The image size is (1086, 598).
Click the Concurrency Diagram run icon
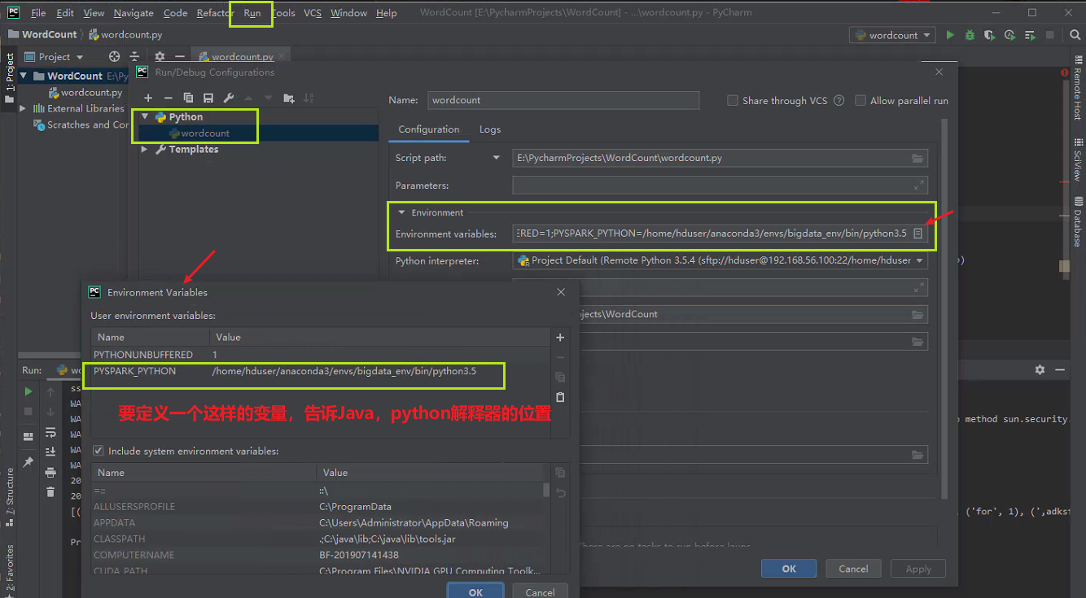coord(1030,35)
